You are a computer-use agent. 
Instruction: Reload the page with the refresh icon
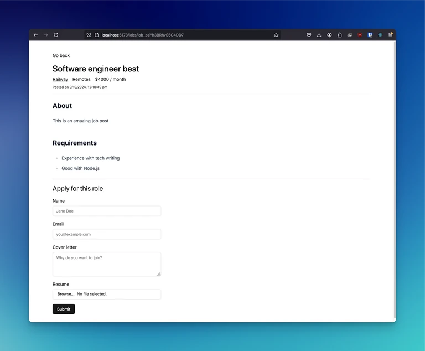56,35
